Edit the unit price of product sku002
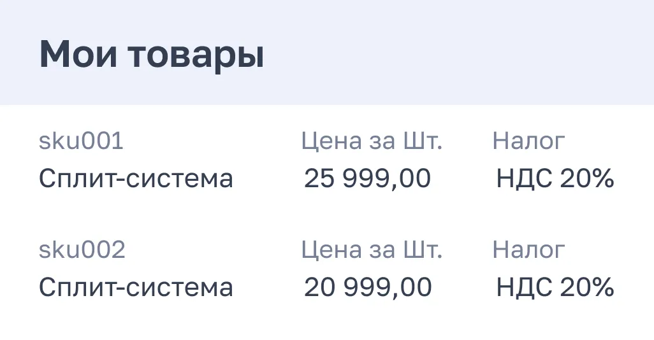654x340 pixels. [x=367, y=288]
